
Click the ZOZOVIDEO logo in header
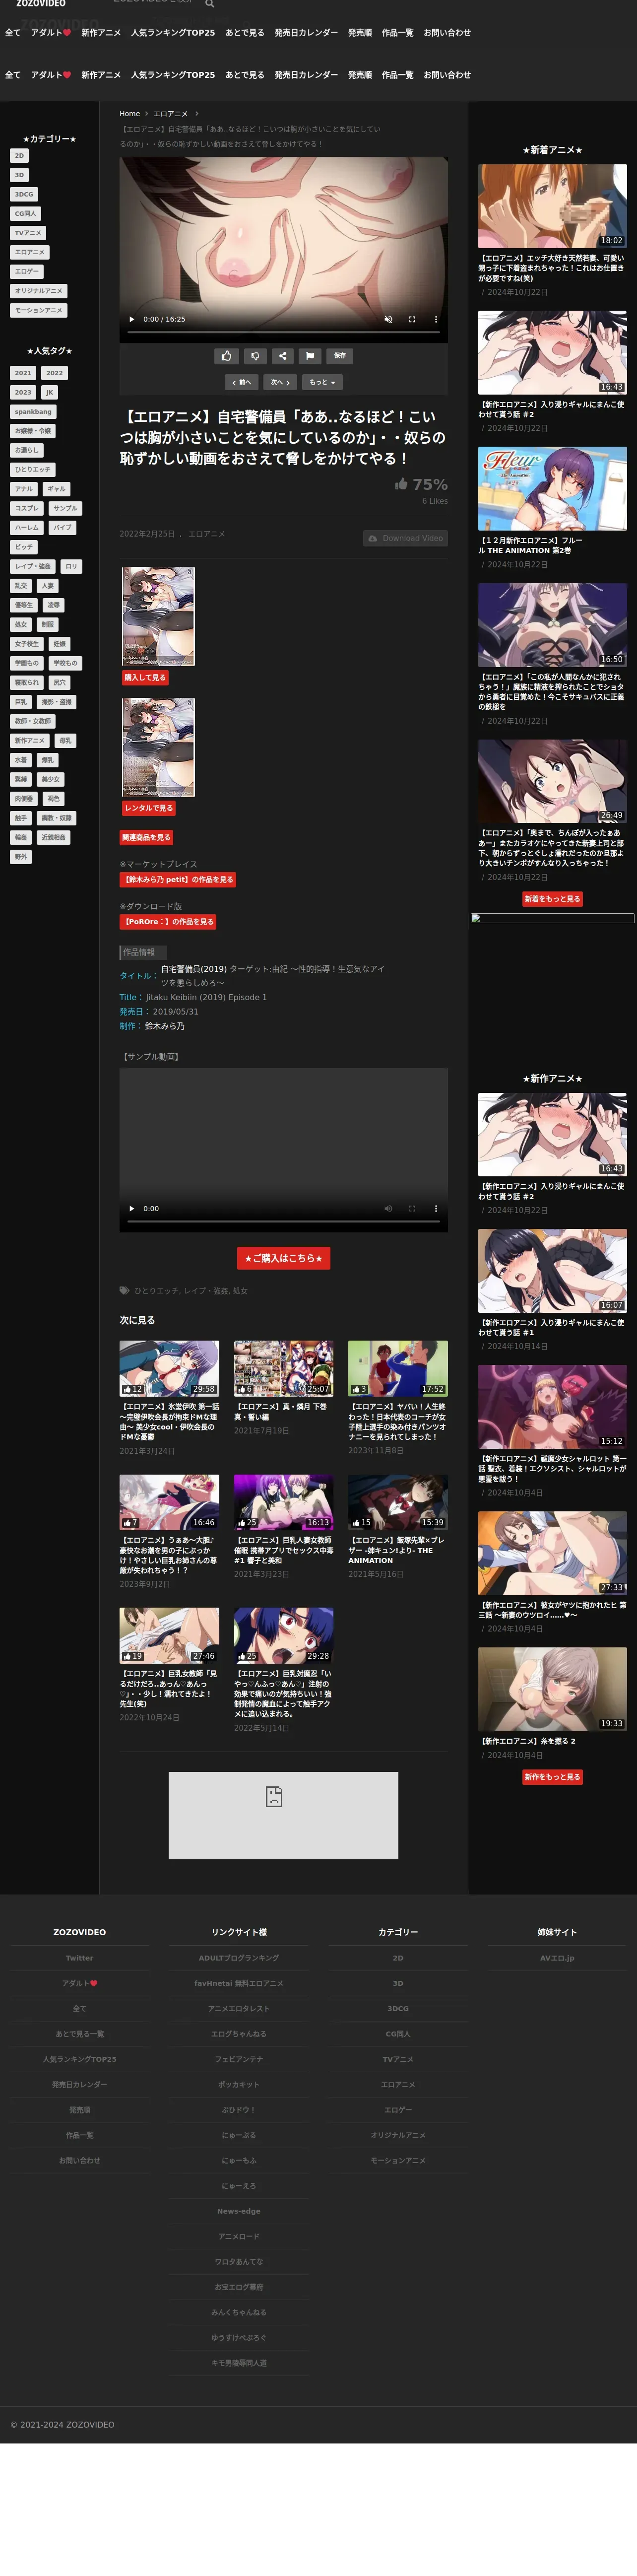(41, 4)
